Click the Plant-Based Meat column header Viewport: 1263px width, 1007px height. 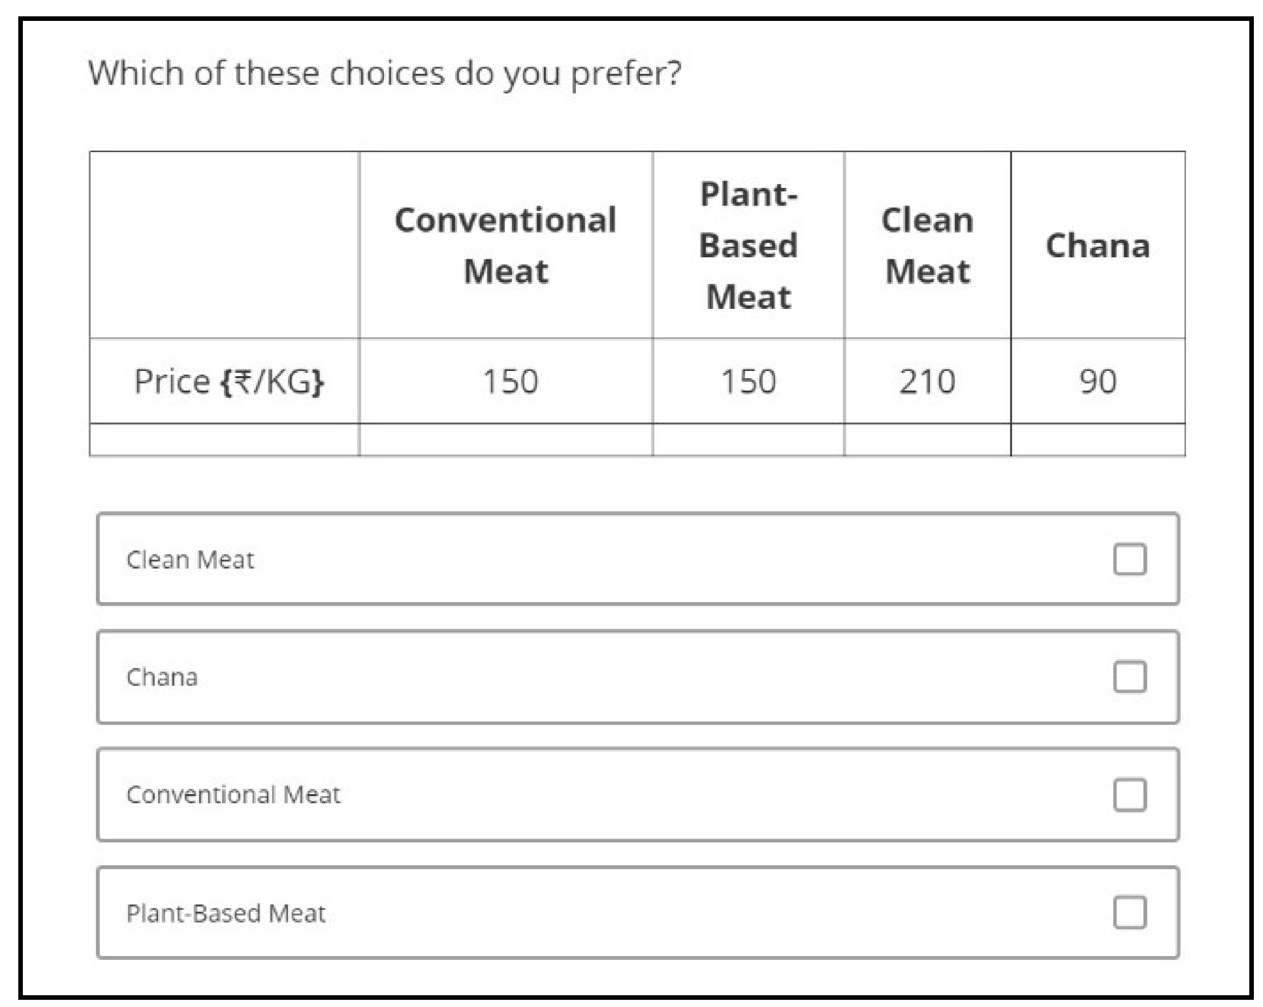(748, 245)
